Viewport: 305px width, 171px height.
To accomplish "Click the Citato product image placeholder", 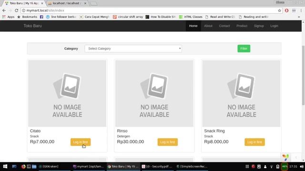I will coord(67,94).
